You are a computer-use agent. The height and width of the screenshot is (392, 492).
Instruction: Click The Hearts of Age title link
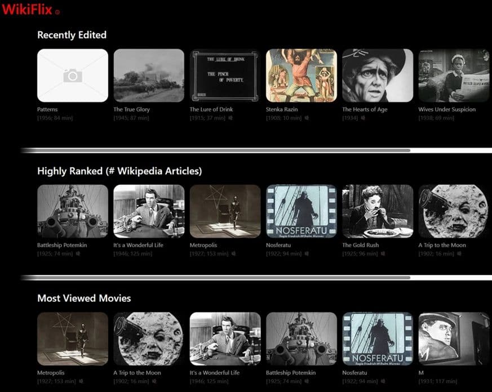(365, 109)
